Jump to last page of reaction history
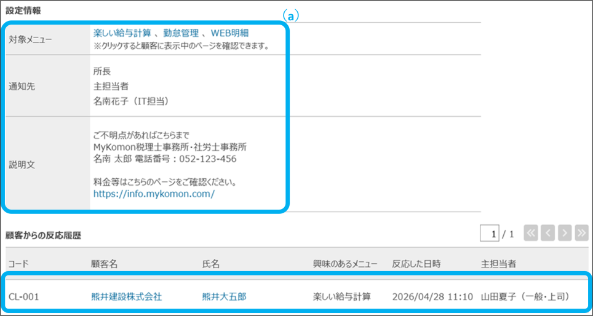The width and height of the screenshot is (593, 316). (x=582, y=234)
